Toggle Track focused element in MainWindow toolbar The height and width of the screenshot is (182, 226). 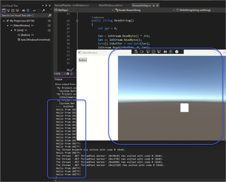pyautogui.click(x=159, y=52)
